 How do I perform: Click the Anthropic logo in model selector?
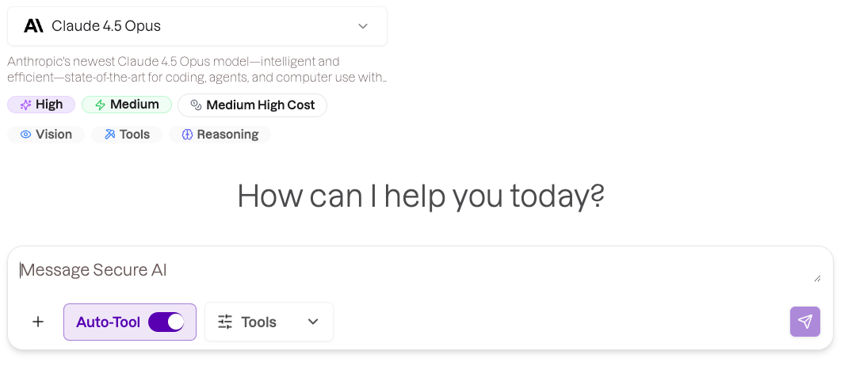(x=33, y=26)
